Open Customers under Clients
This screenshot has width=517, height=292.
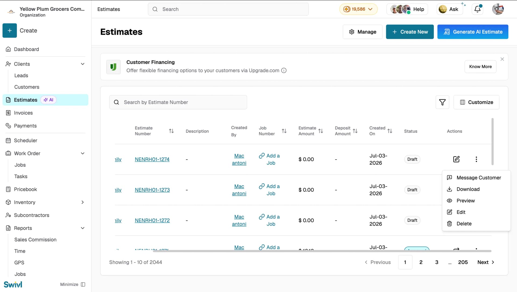pos(27,87)
